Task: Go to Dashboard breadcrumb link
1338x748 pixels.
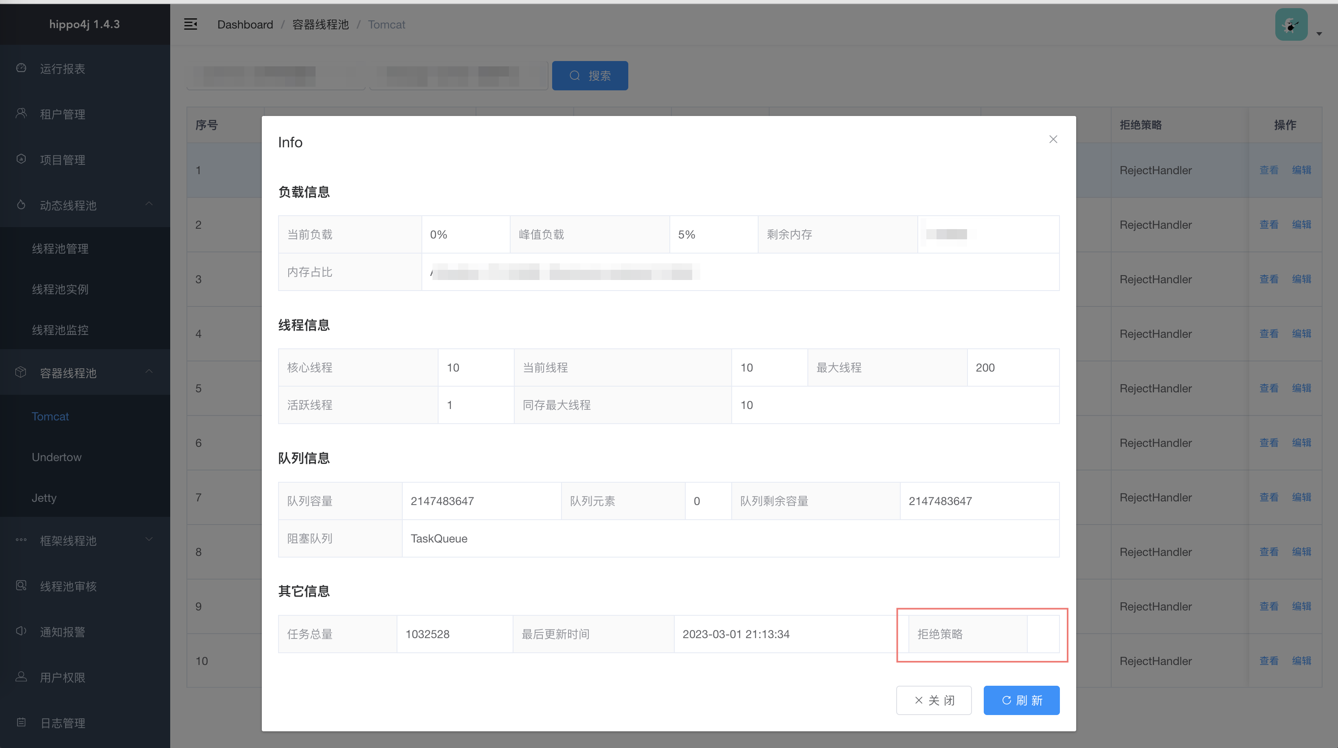Action: (x=245, y=24)
